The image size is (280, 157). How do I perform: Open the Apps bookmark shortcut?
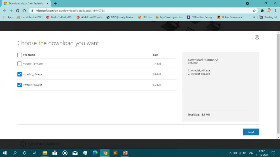click(8, 17)
